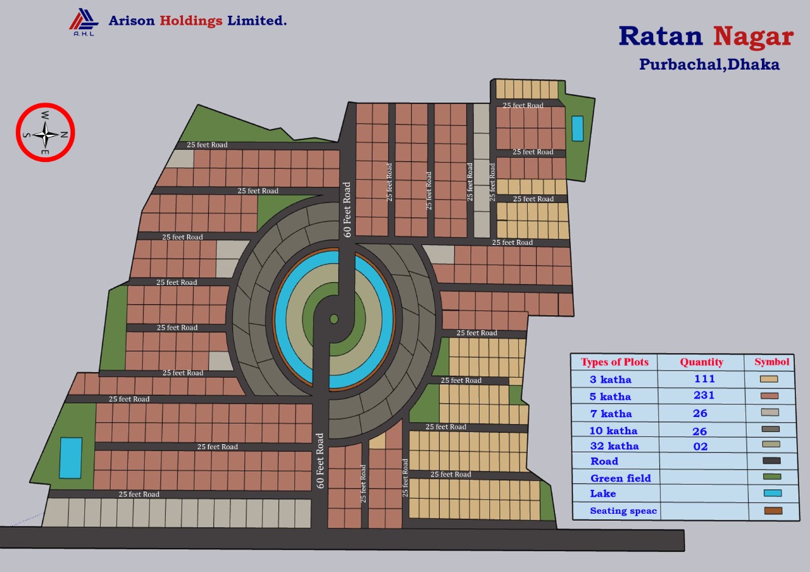Select the '5 katha' legend label

coord(611,397)
